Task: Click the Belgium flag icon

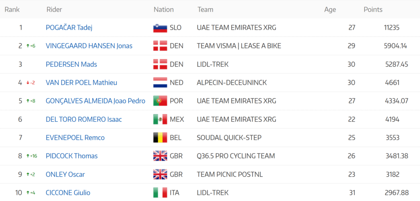Action: tap(160, 138)
